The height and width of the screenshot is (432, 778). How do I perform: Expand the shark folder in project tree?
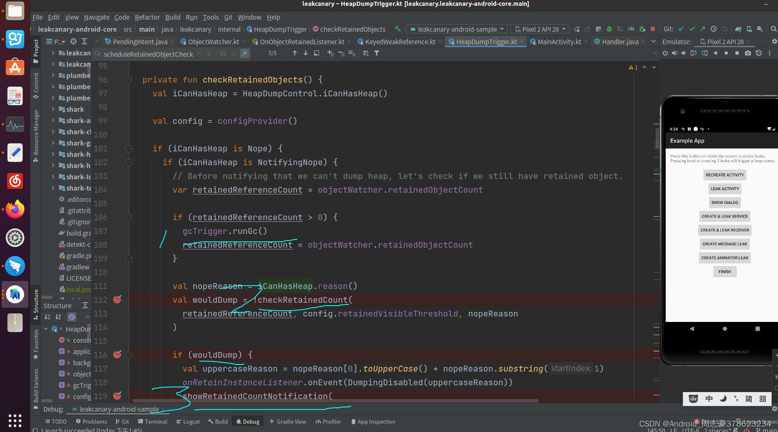pos(53,109)
